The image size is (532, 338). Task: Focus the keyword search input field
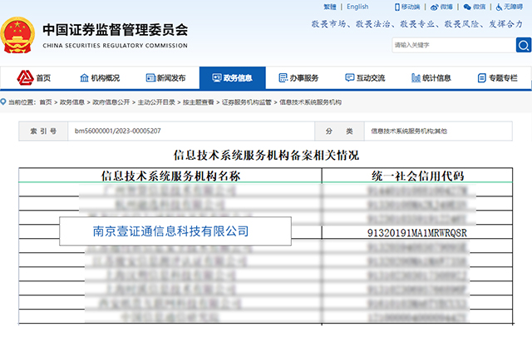click(x=454, y=45)
